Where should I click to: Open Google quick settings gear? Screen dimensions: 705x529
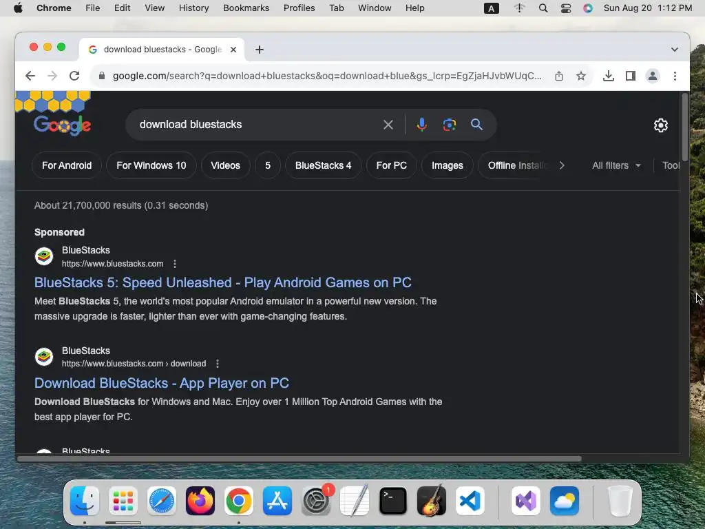660,125
